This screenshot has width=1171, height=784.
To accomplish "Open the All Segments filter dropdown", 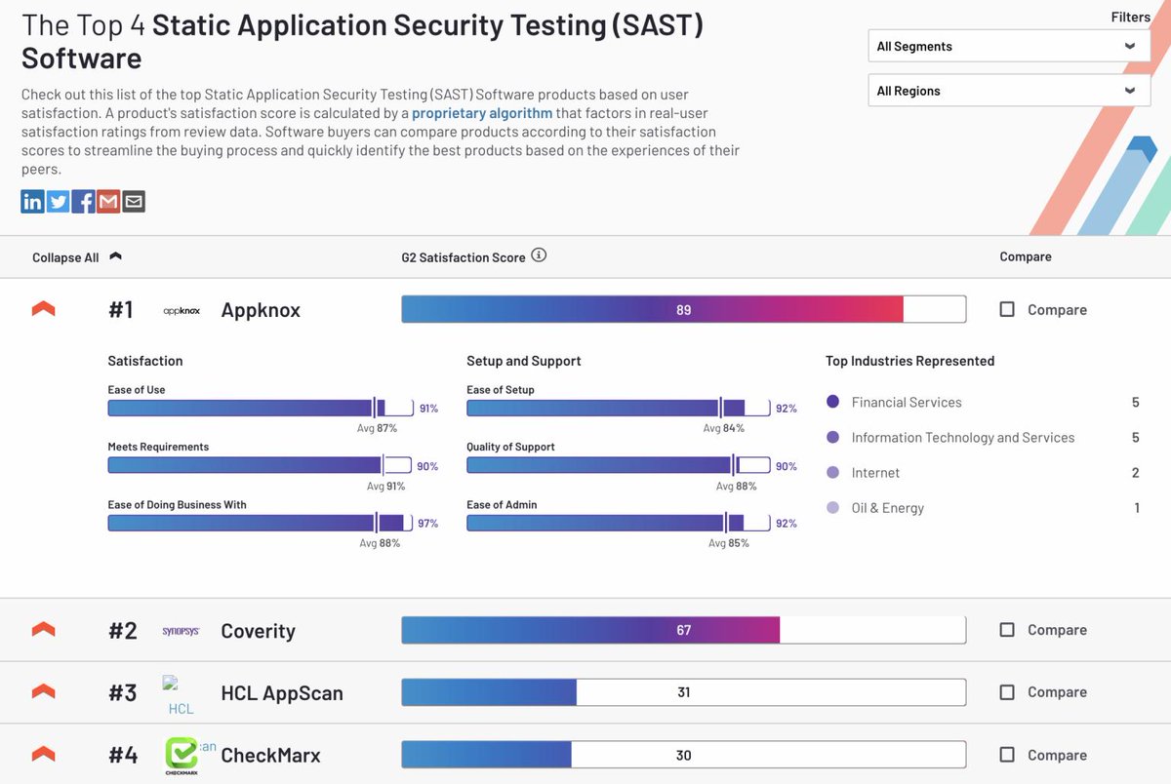I will 1009,46.
